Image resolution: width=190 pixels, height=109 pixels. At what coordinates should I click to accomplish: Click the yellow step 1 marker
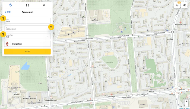[3, 19]
